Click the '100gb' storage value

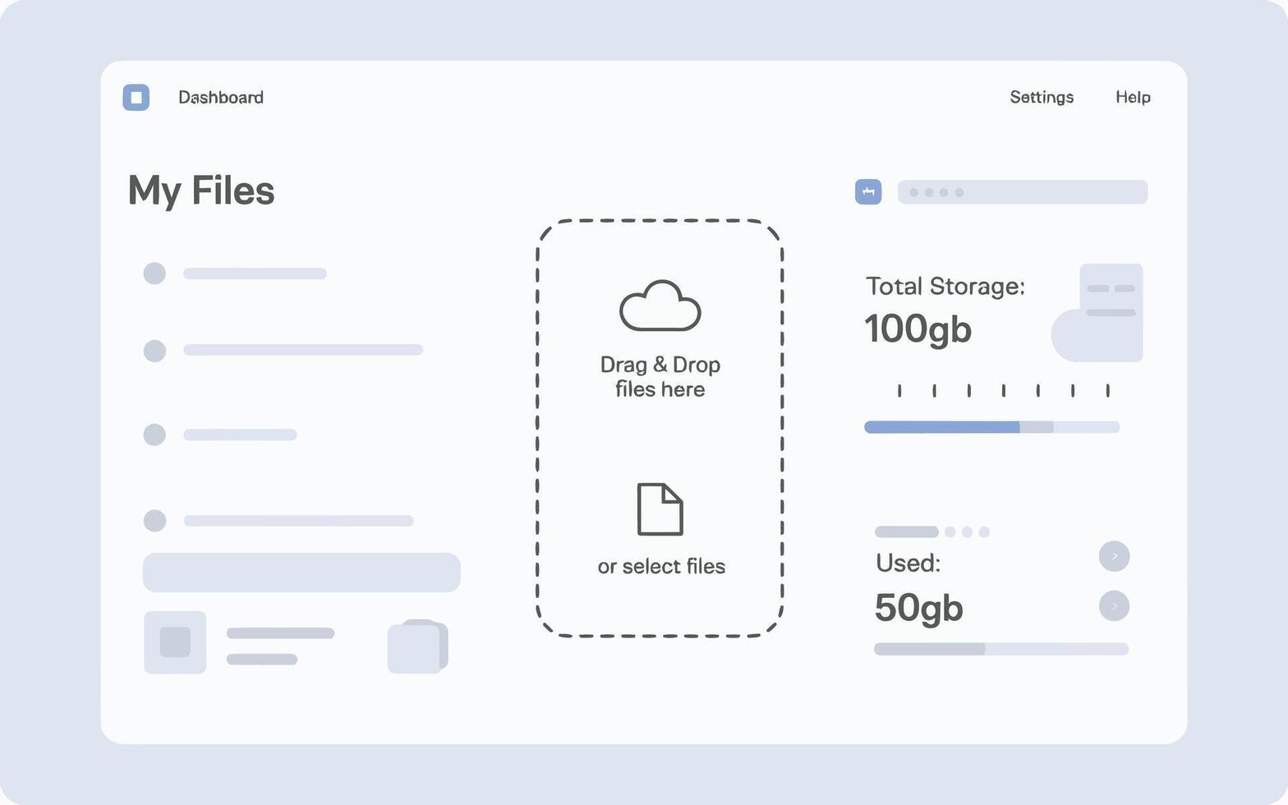(918, 329)
